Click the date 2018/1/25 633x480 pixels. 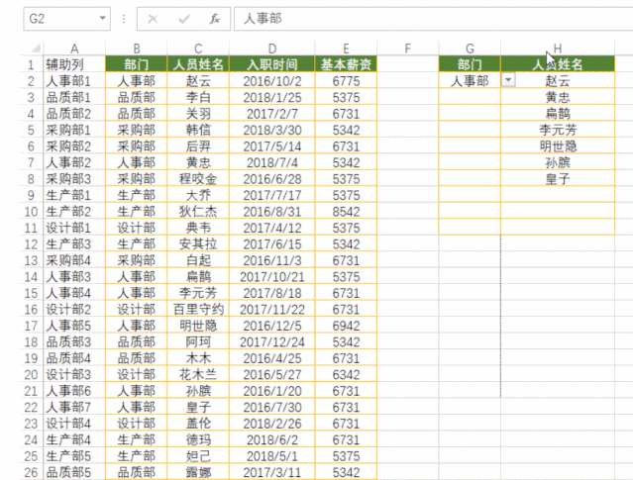272,97
